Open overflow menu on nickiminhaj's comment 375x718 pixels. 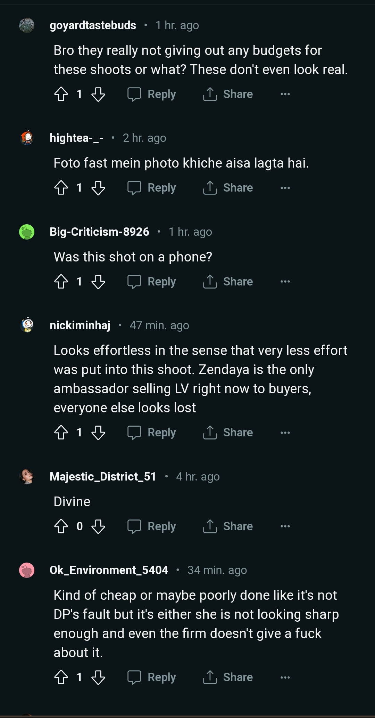click(x=285, y=433)
